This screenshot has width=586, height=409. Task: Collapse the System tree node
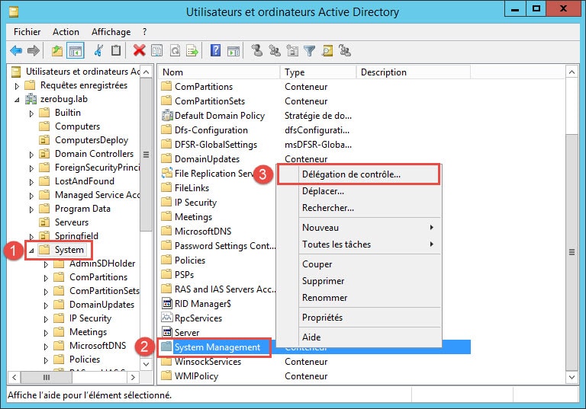31,251
